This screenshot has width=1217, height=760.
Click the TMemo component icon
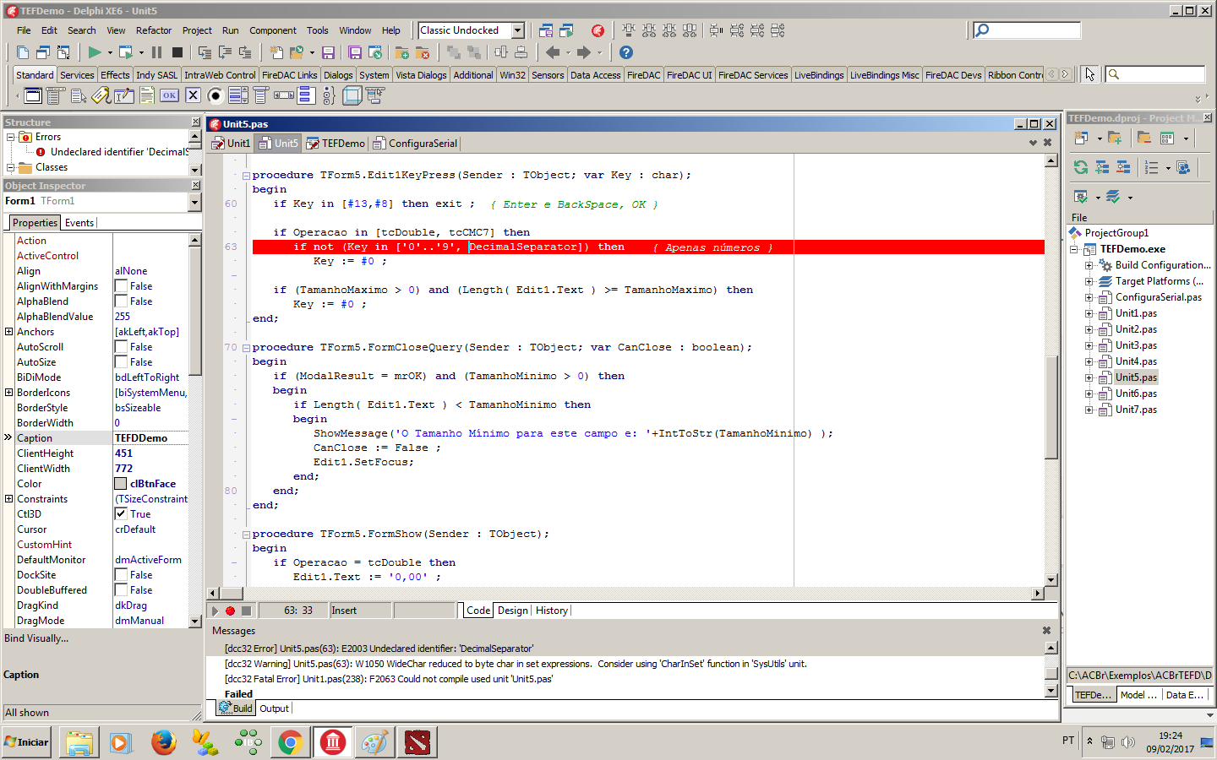[147, 95]
